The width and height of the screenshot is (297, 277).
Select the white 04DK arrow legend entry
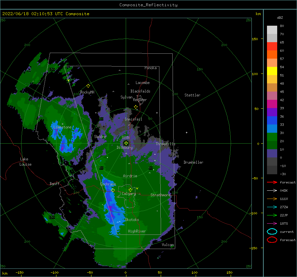pyautogui.click(x=272, y=191)
